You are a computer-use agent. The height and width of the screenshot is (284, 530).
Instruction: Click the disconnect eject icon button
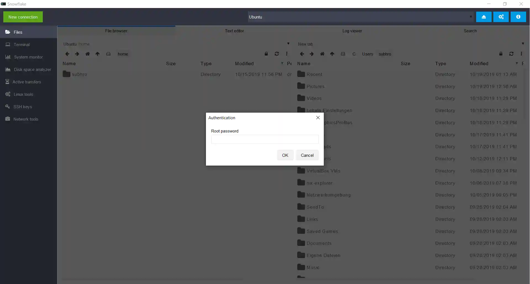coord(484,17)
